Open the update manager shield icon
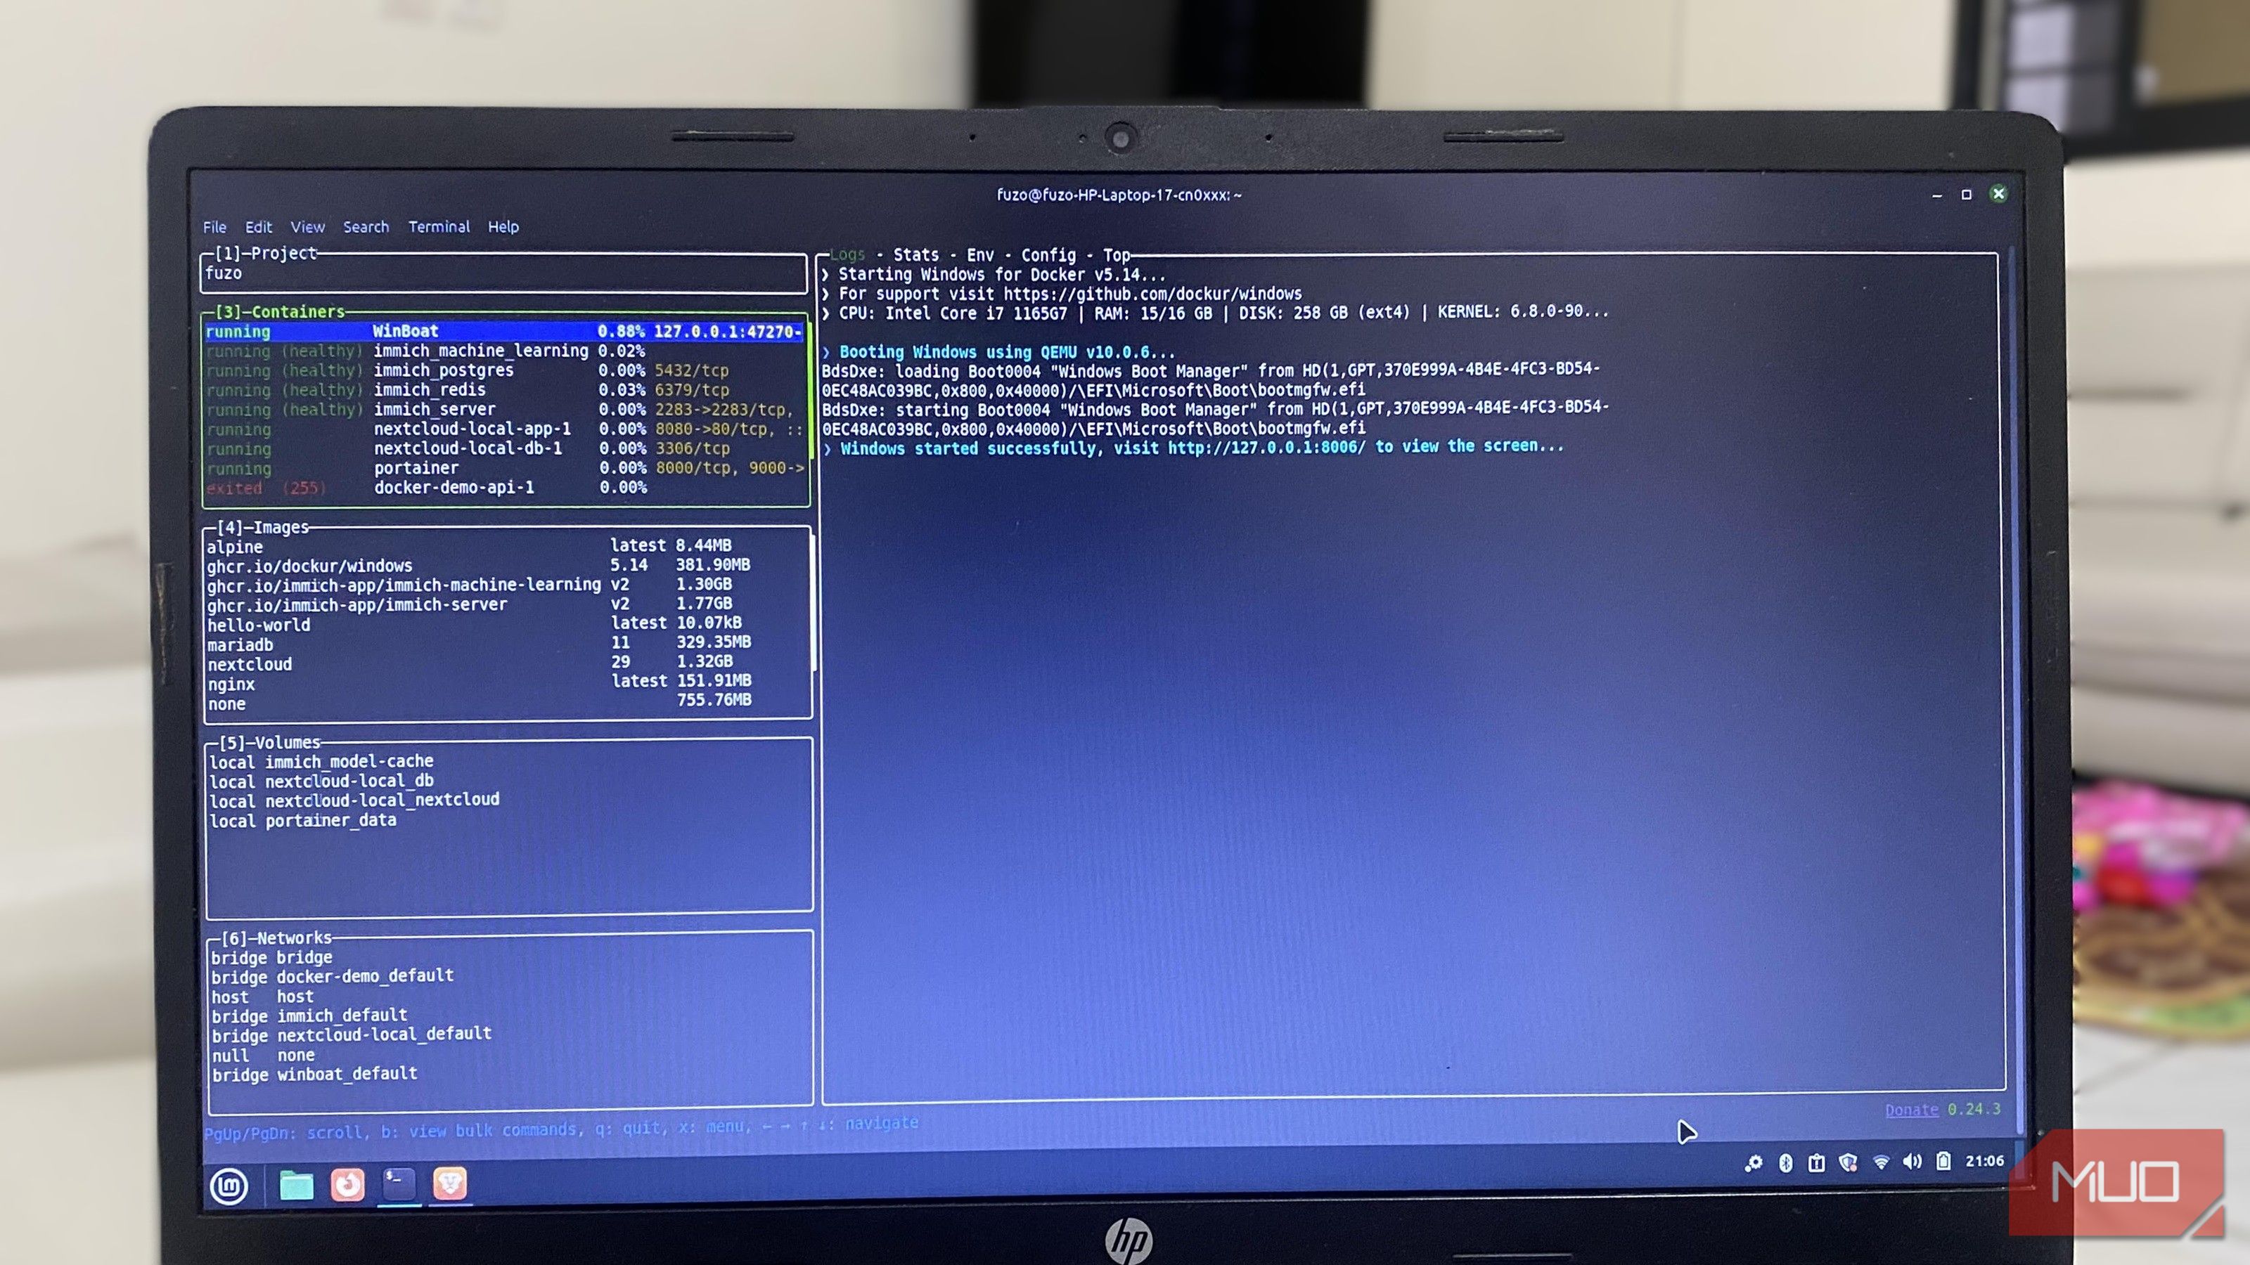This screenshot has width=2250, height=1265. 1849,1162
